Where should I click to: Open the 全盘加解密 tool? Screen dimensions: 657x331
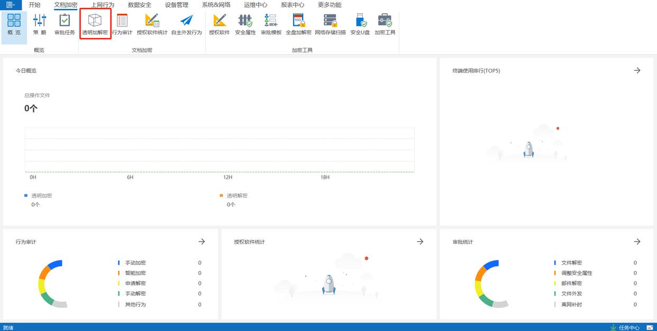tap(298, 24)
